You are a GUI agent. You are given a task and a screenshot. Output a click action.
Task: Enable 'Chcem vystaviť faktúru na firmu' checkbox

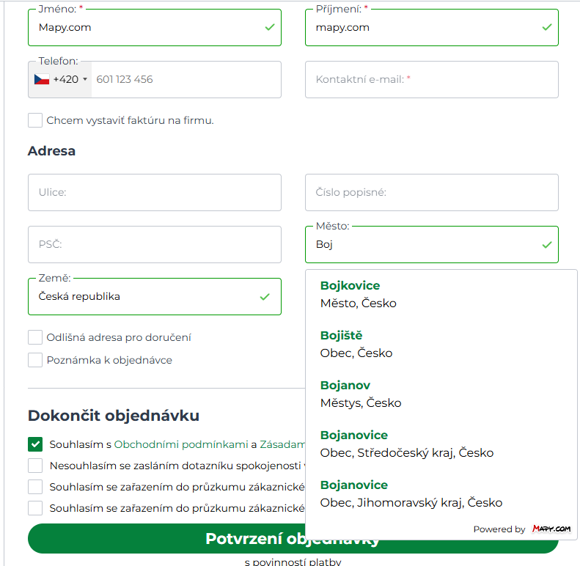[35, 120]
